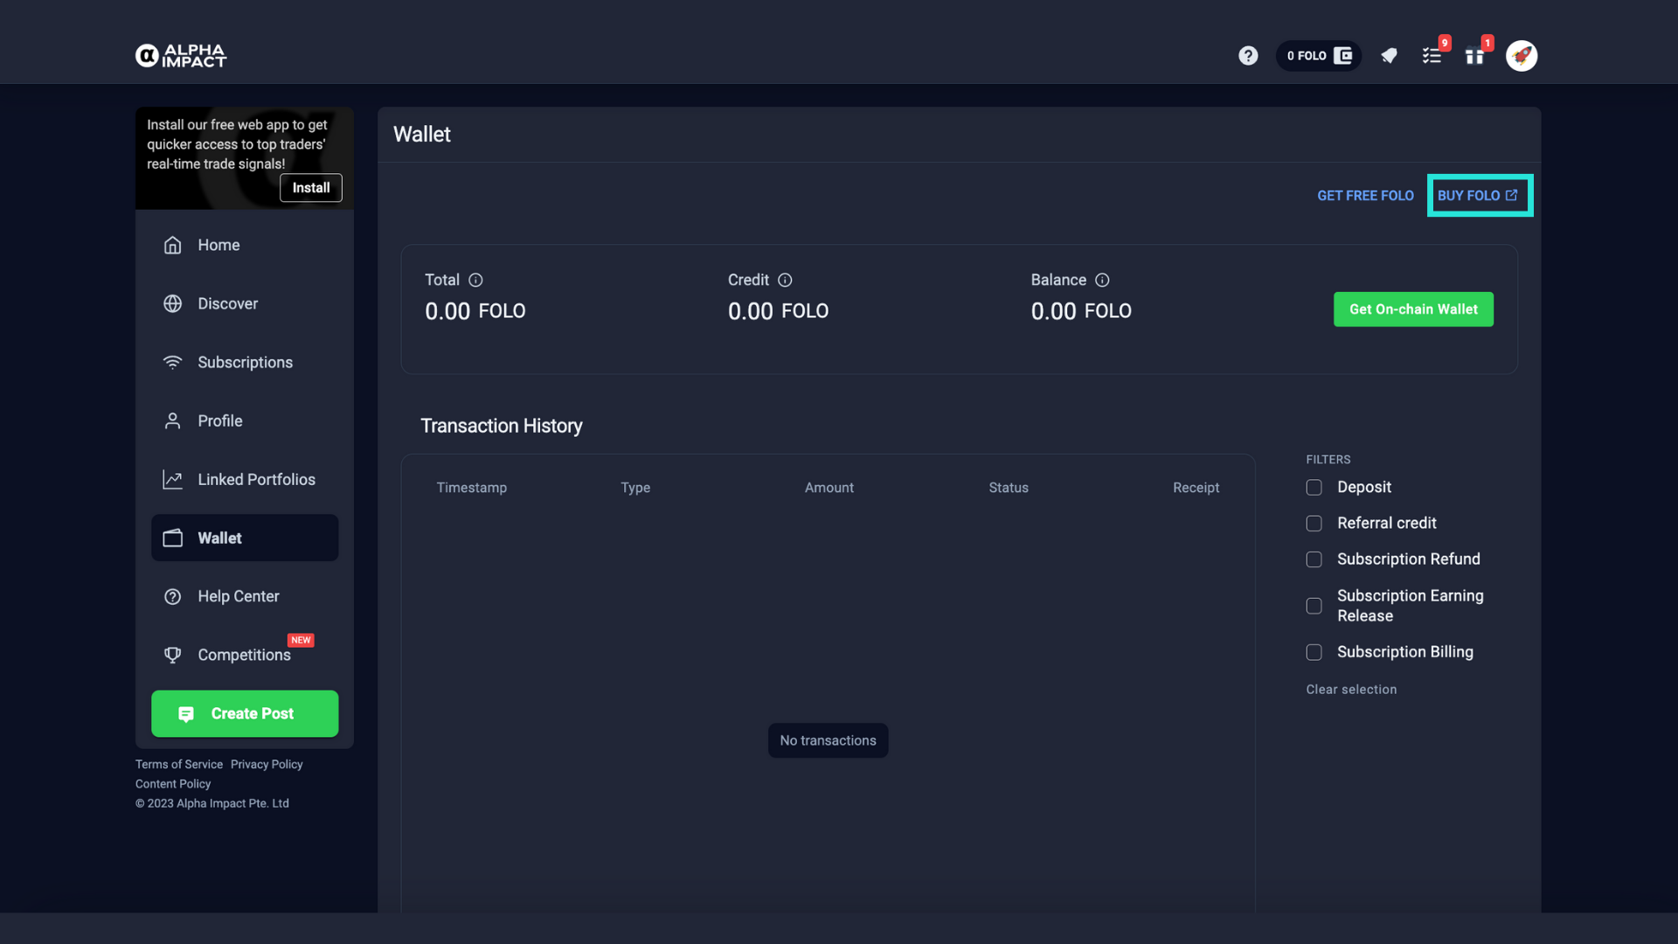Image resolution: width=1678 pixels, height=944 pixels.
Task: Open the user avatar in header
Action: point(1522,56)
